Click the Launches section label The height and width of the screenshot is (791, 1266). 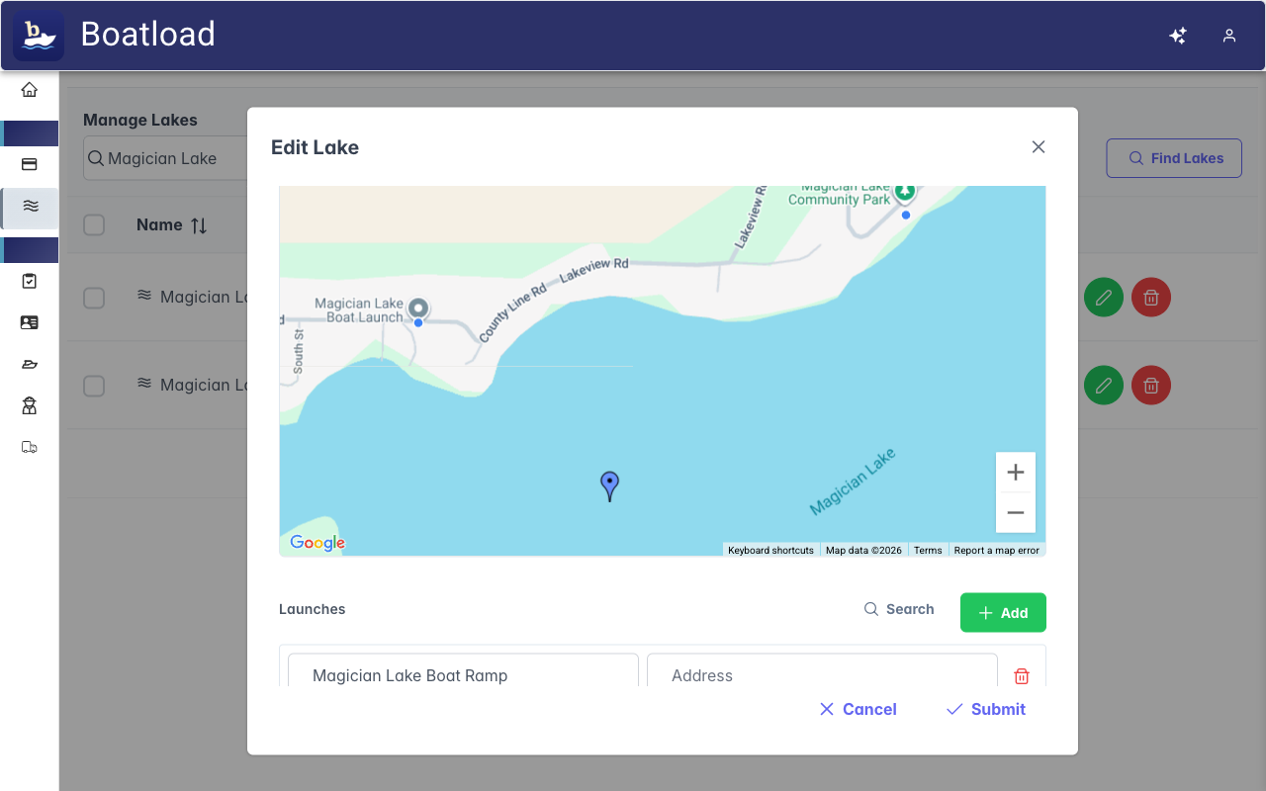tap(313, 609)
